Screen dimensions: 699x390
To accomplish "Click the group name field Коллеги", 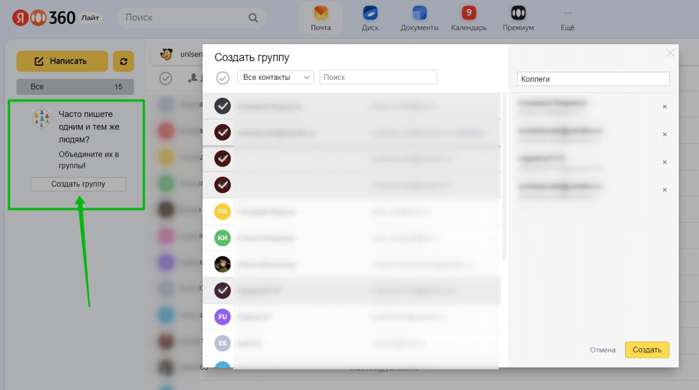I will click(593, 79).
